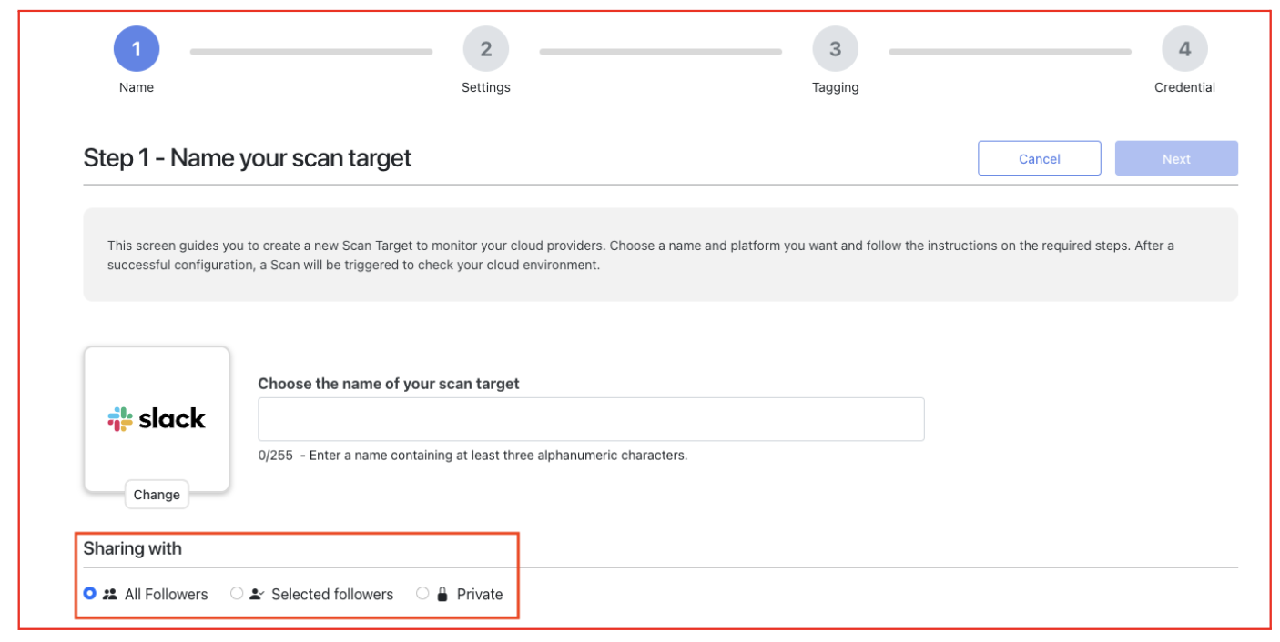This screenshot has width=1280, height=642.
Task: Click the 'Tagging' step label
Action: click(836, 87)
